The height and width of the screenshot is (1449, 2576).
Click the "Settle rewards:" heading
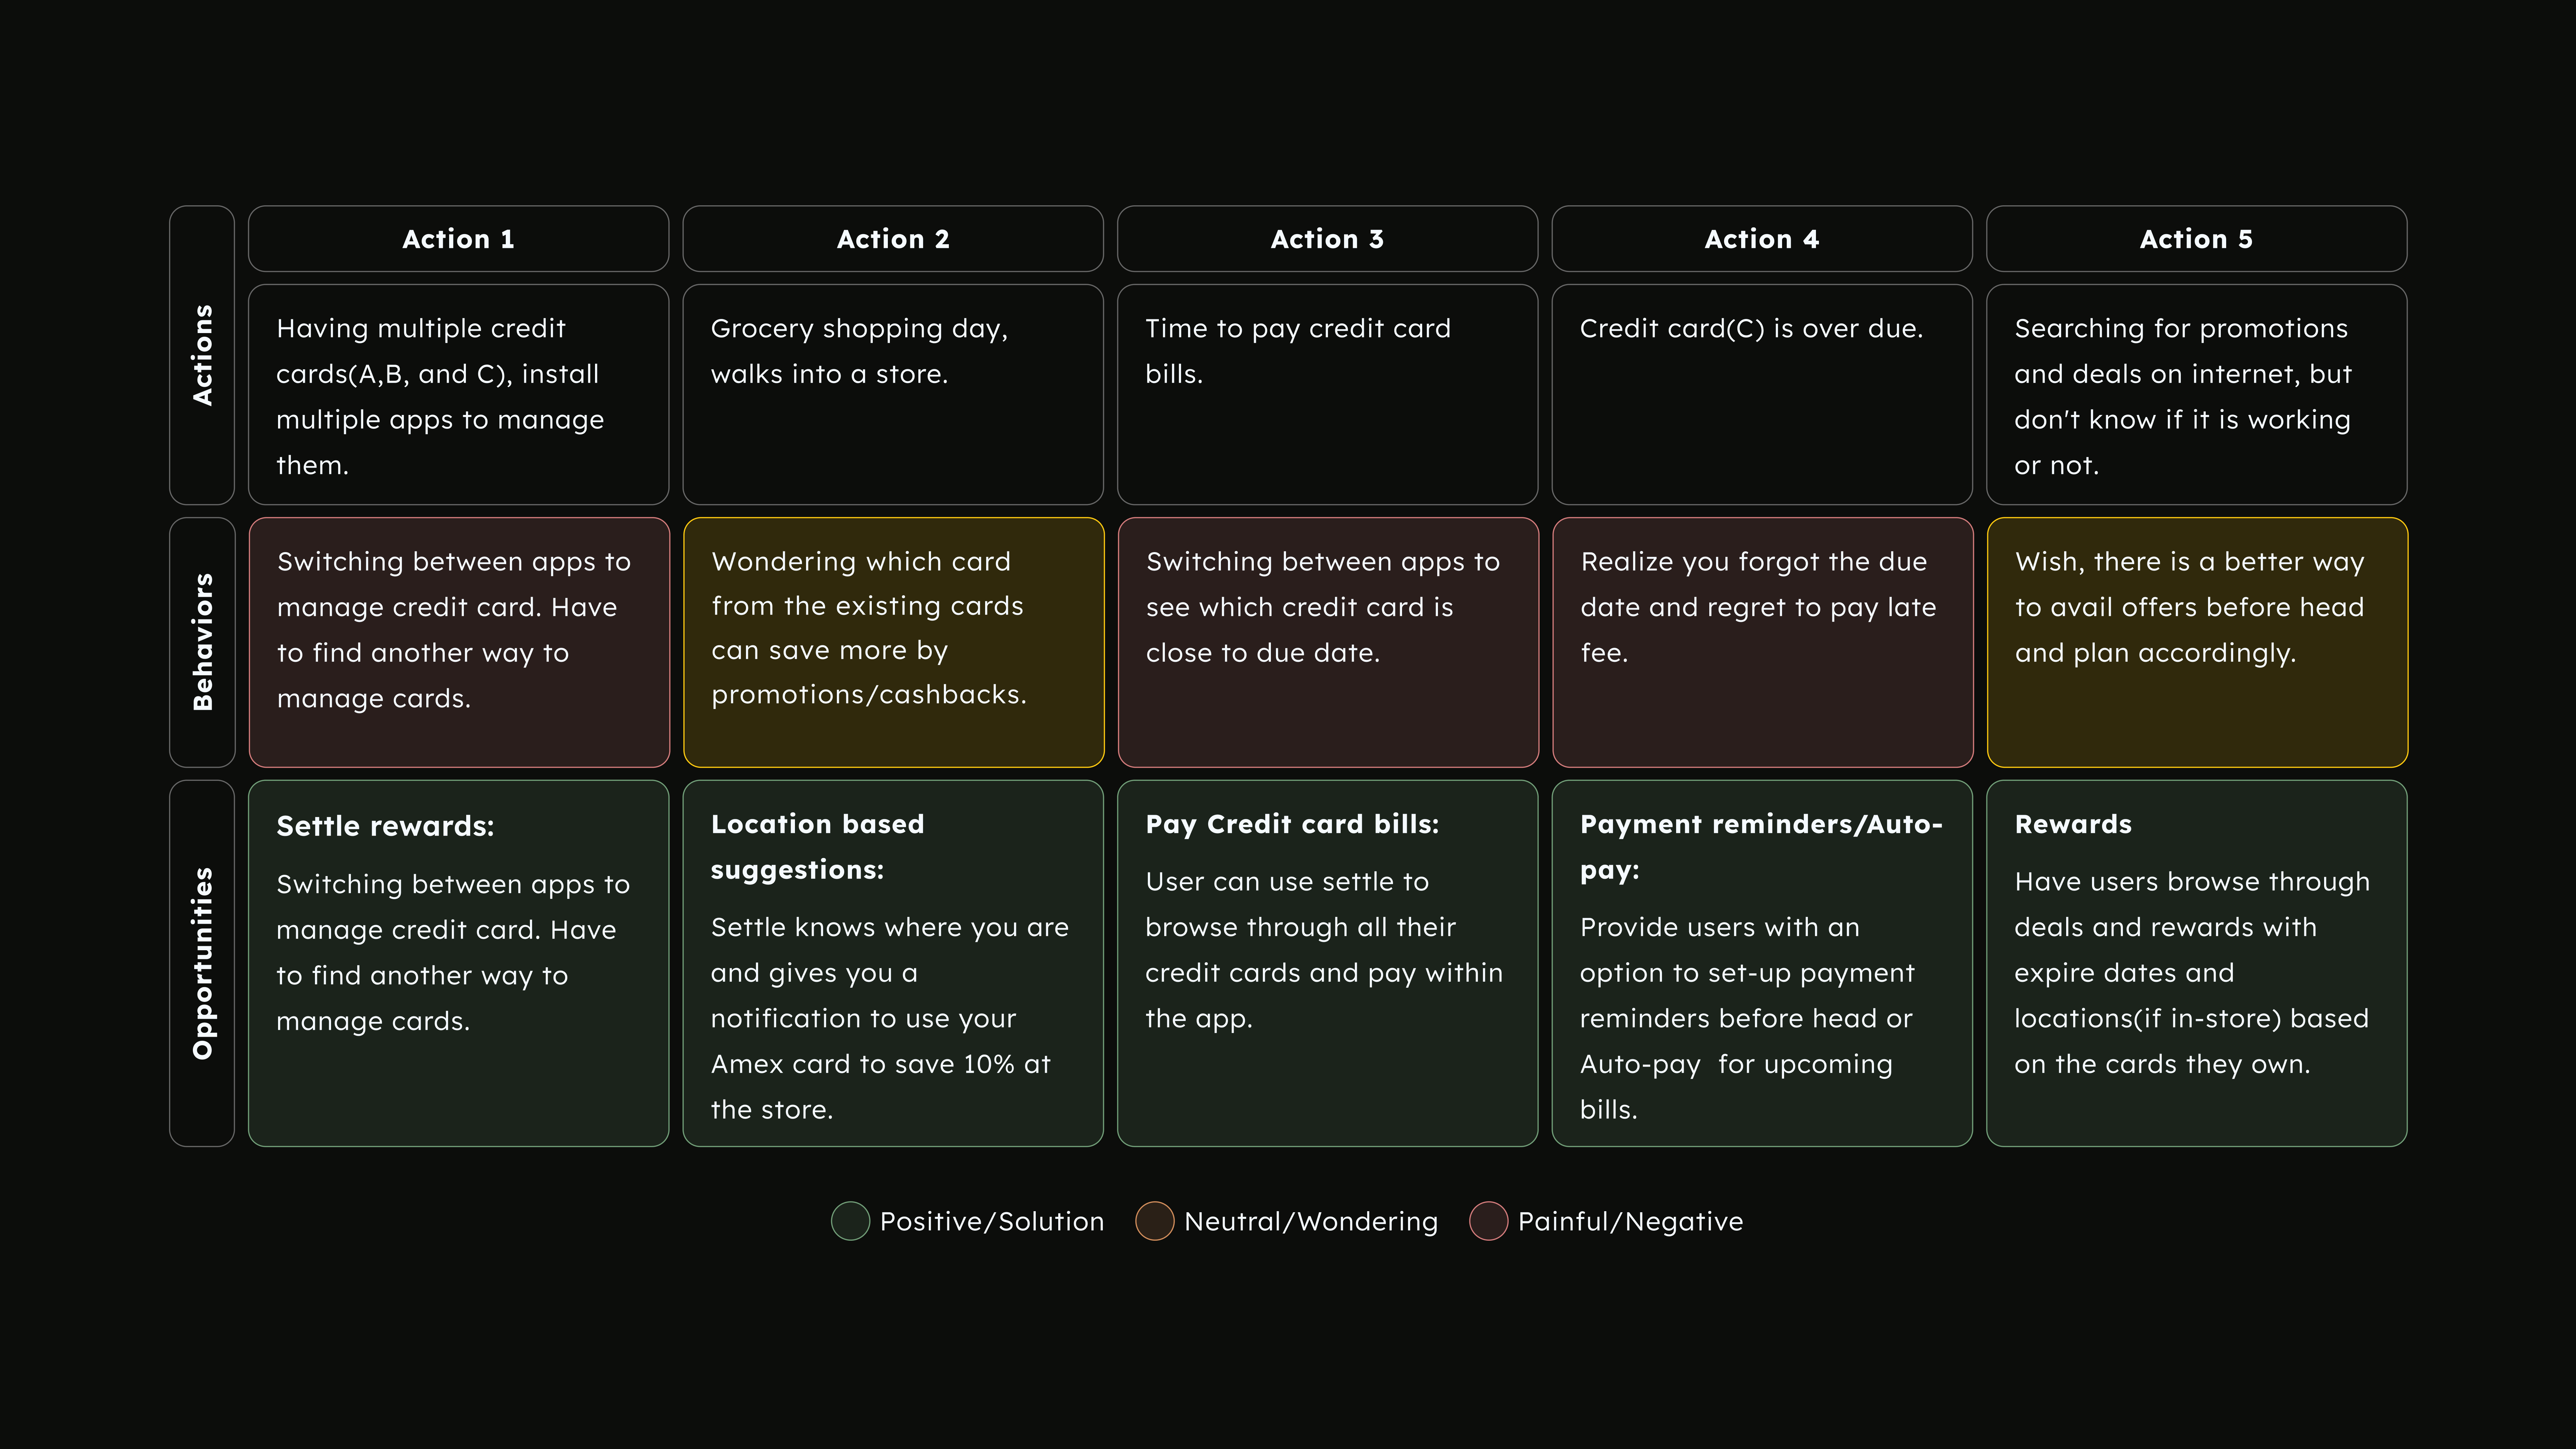[x=385, y=826]
